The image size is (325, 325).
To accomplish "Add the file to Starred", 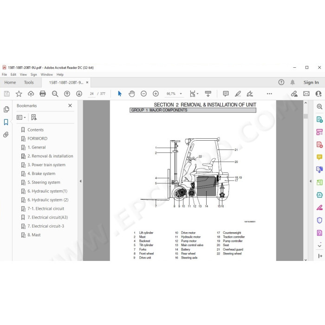I will click(x=19, y=94).
